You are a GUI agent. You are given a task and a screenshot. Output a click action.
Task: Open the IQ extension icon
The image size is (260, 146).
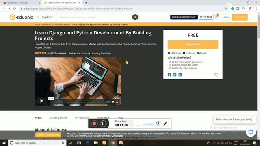(x=243, y=9)
